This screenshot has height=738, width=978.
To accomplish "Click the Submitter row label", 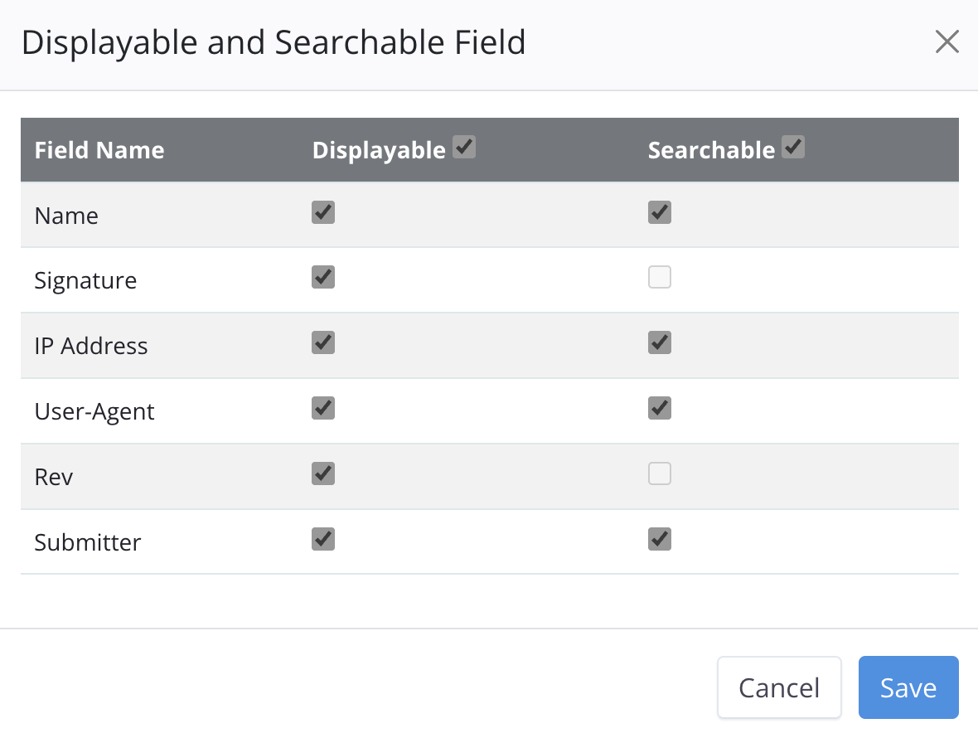I will [88, 542].
